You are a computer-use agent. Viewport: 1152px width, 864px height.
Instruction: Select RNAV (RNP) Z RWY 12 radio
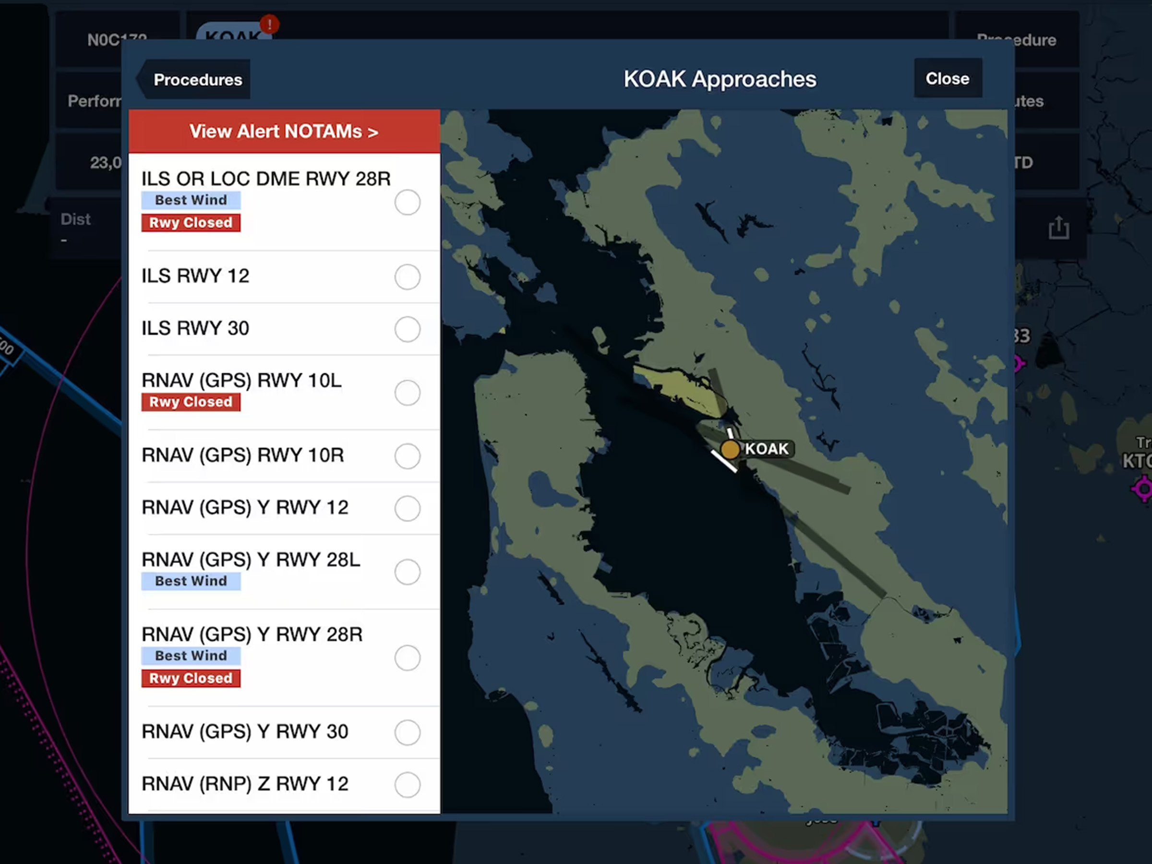(407, 784)
